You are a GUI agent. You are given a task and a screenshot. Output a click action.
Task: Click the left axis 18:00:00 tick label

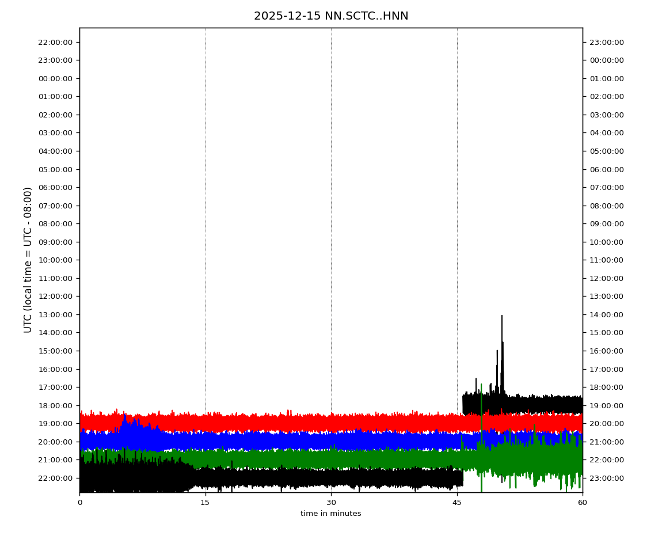55,405
